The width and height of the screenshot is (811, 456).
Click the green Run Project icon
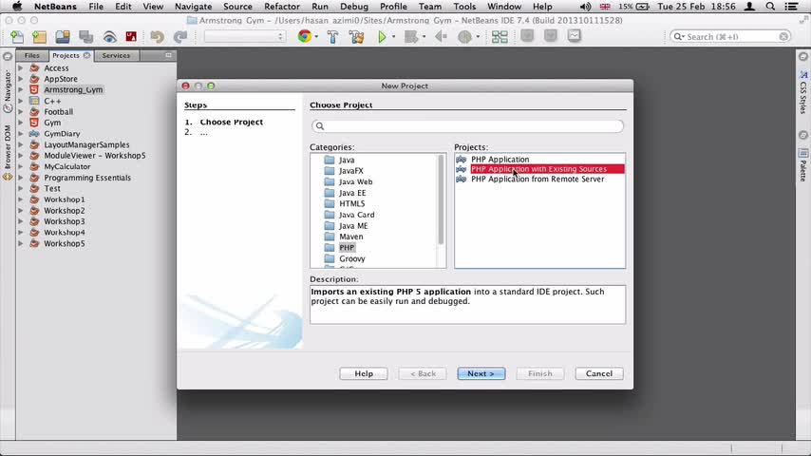(382, 37)
